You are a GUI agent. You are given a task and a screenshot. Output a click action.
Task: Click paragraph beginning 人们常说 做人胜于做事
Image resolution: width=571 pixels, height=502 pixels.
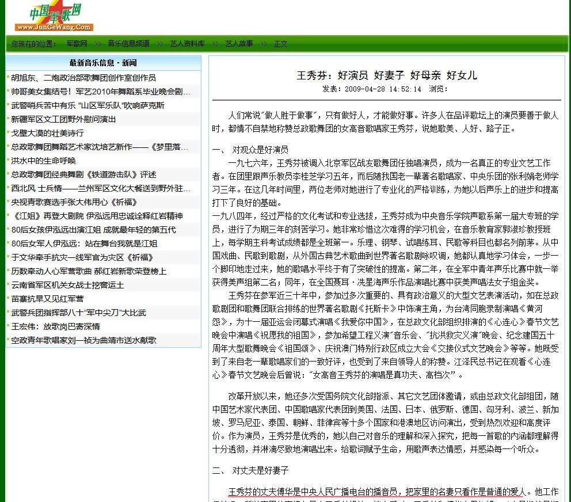coord(385,122)
